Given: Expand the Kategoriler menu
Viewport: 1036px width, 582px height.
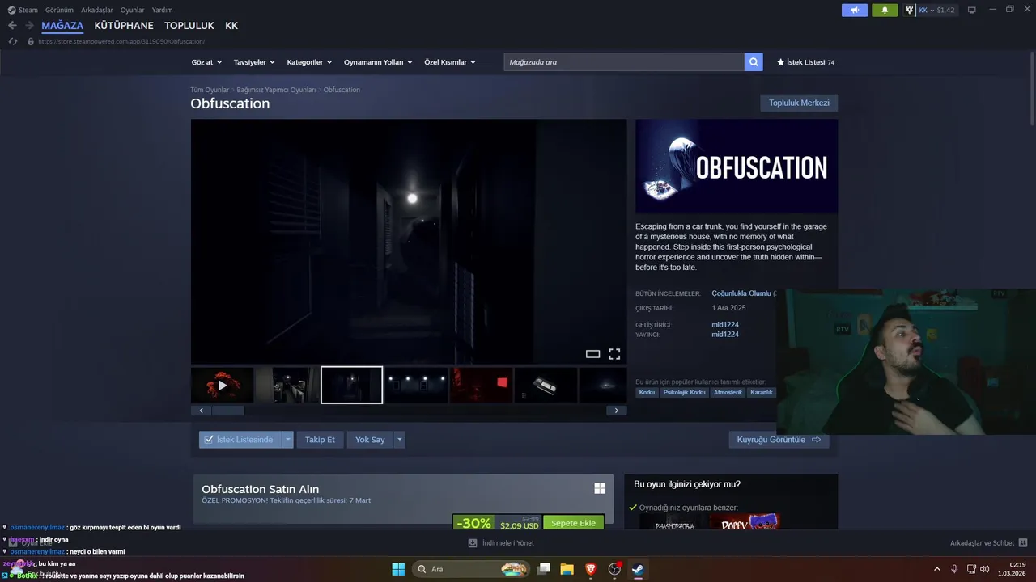Looking at the screenshot, I should [x=309, y=62].
